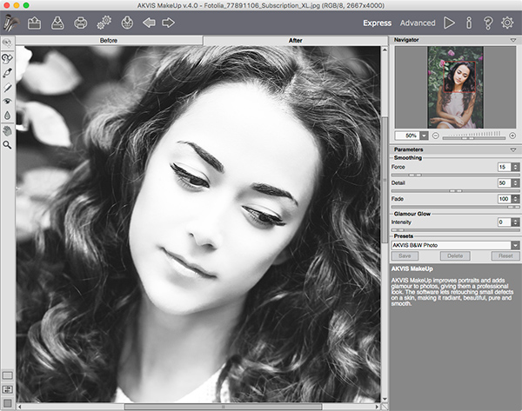Viewport: 522px width, 411px height.
Task: Switch to Express mode
Action: [377, 23]
